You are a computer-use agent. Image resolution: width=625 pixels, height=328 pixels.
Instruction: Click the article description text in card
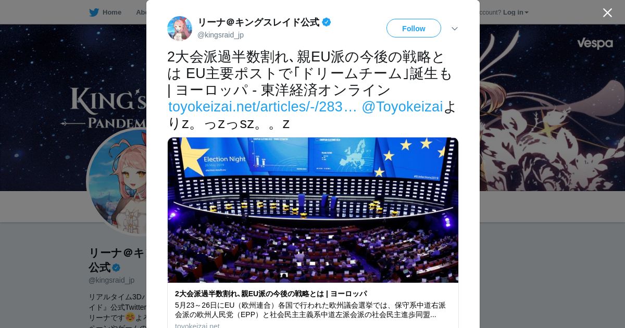(x=310, y=310)
